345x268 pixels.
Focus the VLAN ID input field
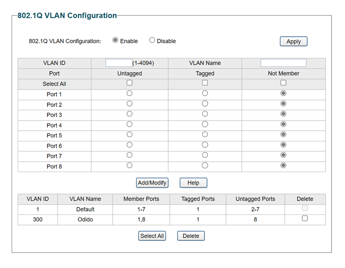pyautogui.click(x=119, y=63)
